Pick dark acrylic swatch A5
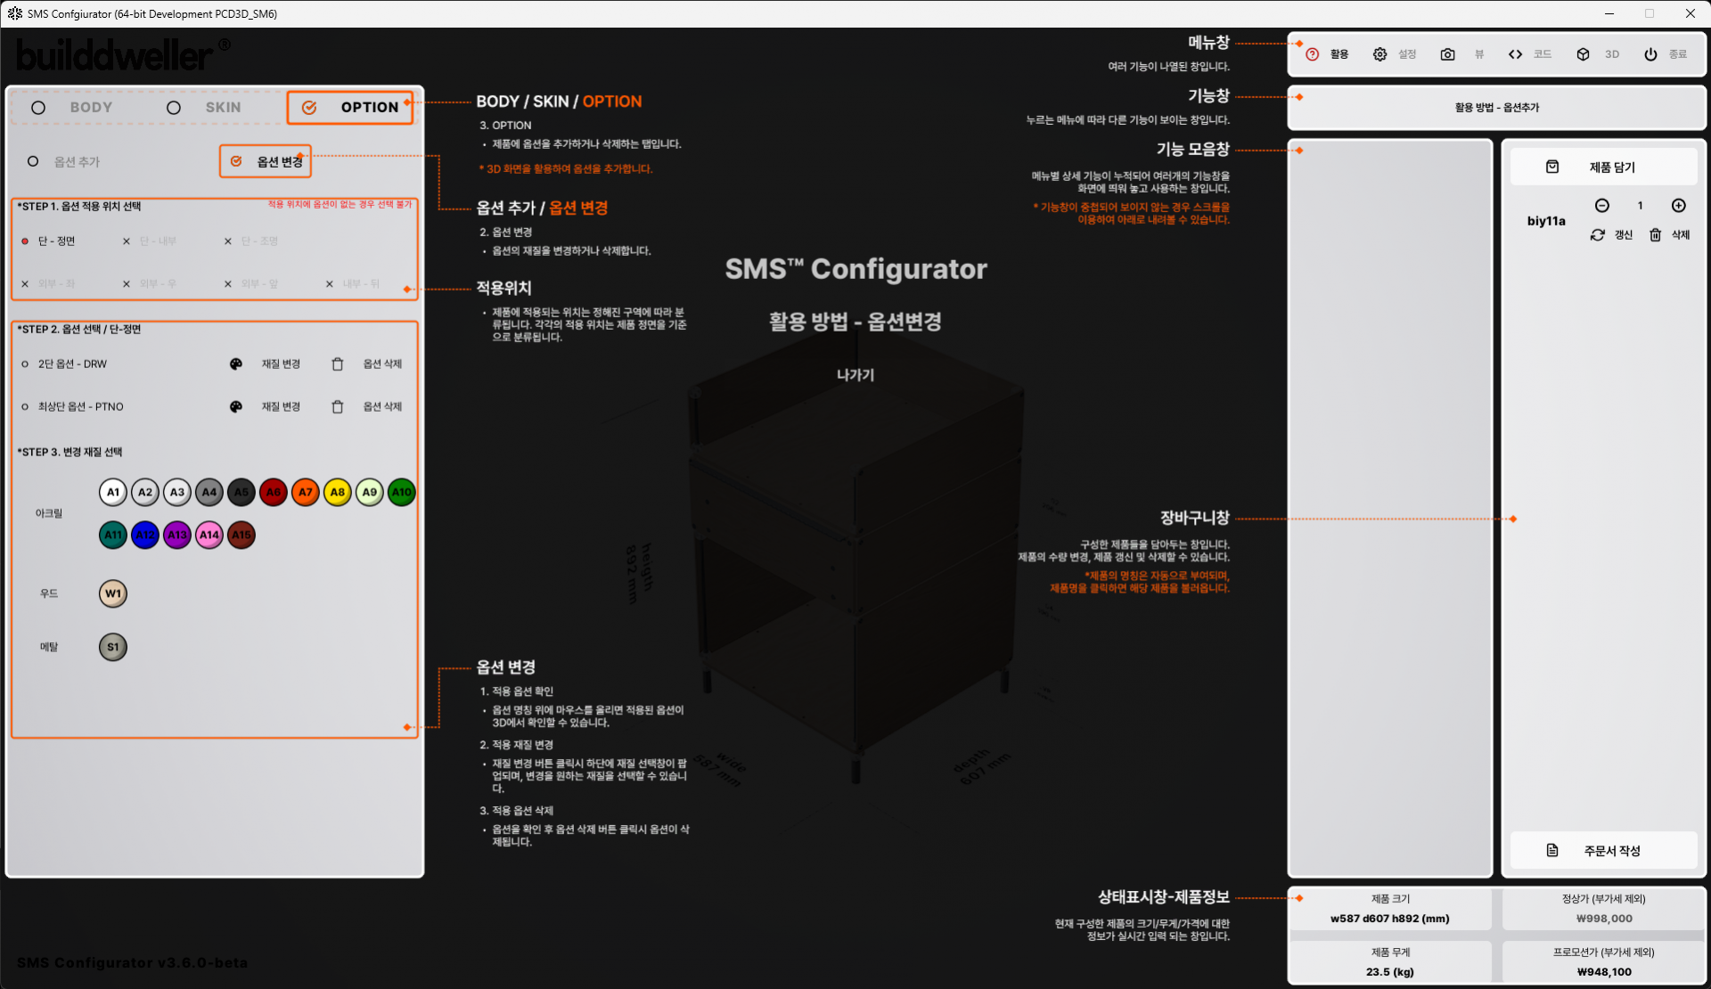The height and width of the screenshot is (989, 1711). coord(242,493)
